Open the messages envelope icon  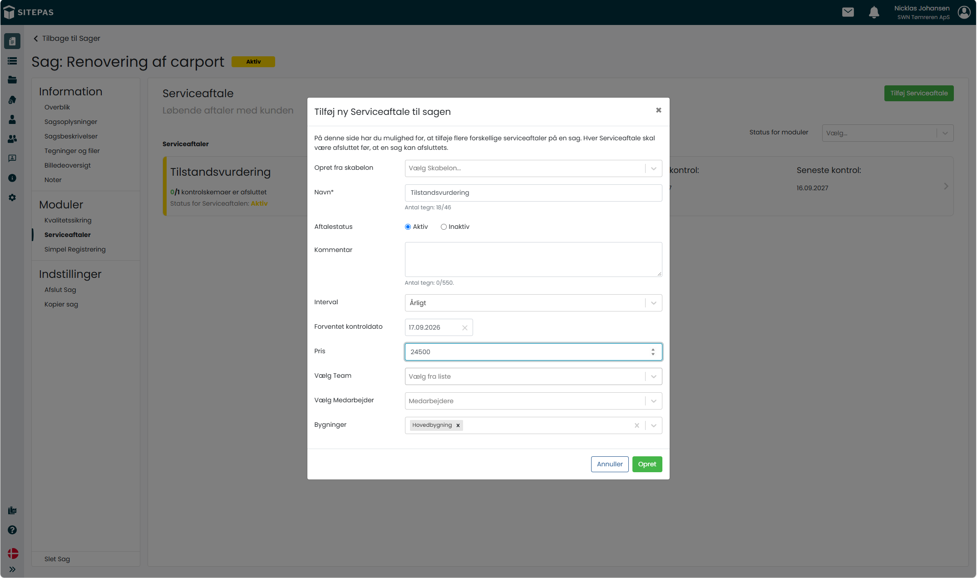[x=848, y=12]
